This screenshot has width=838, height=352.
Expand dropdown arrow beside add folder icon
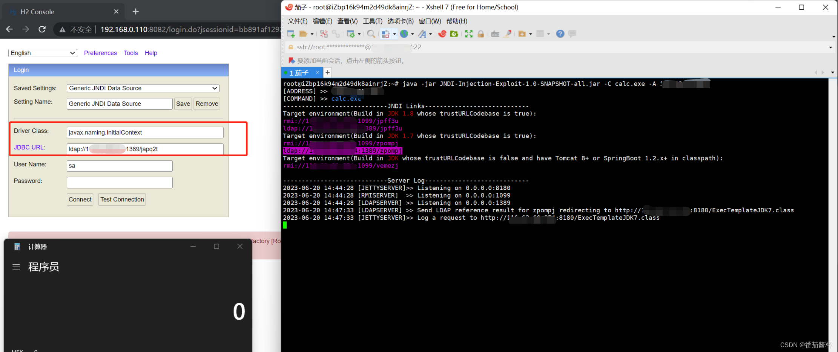(531, 34)
